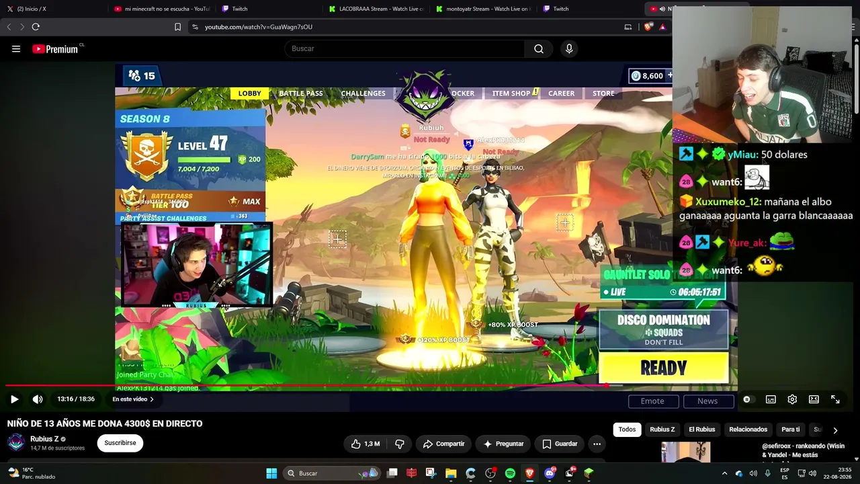Open Discord from the taskbar
This screenshot has height=484, width=860.
[550, 473]
